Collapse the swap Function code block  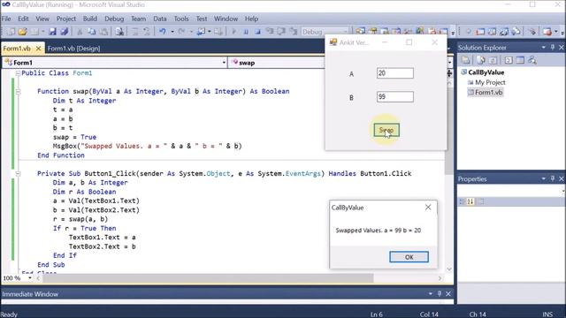tap(18, 92)
